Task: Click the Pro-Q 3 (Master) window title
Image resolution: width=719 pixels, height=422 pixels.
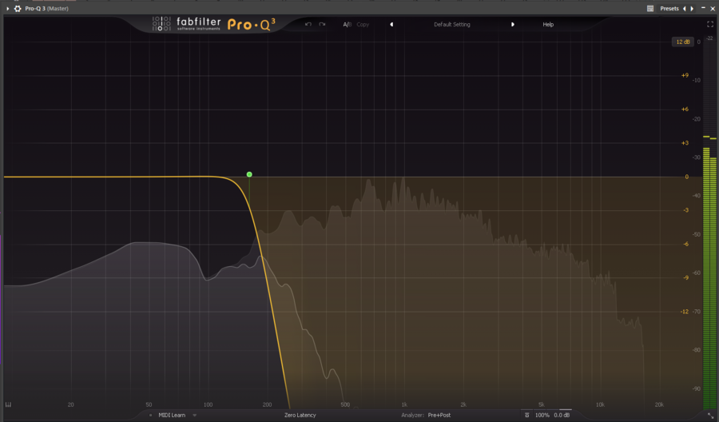Action: 47,8
